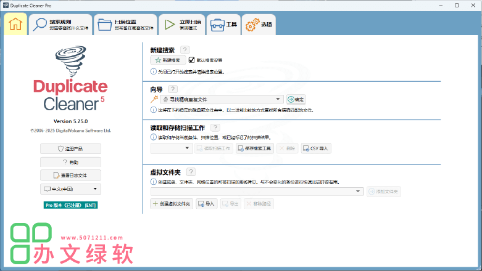Open the 选项 options tab

pyautogui.click(x=259, y=25)
